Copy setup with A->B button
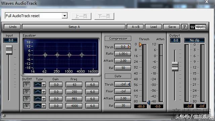The width and height of the screenshot is (215, 121). [x=135, y=27]
